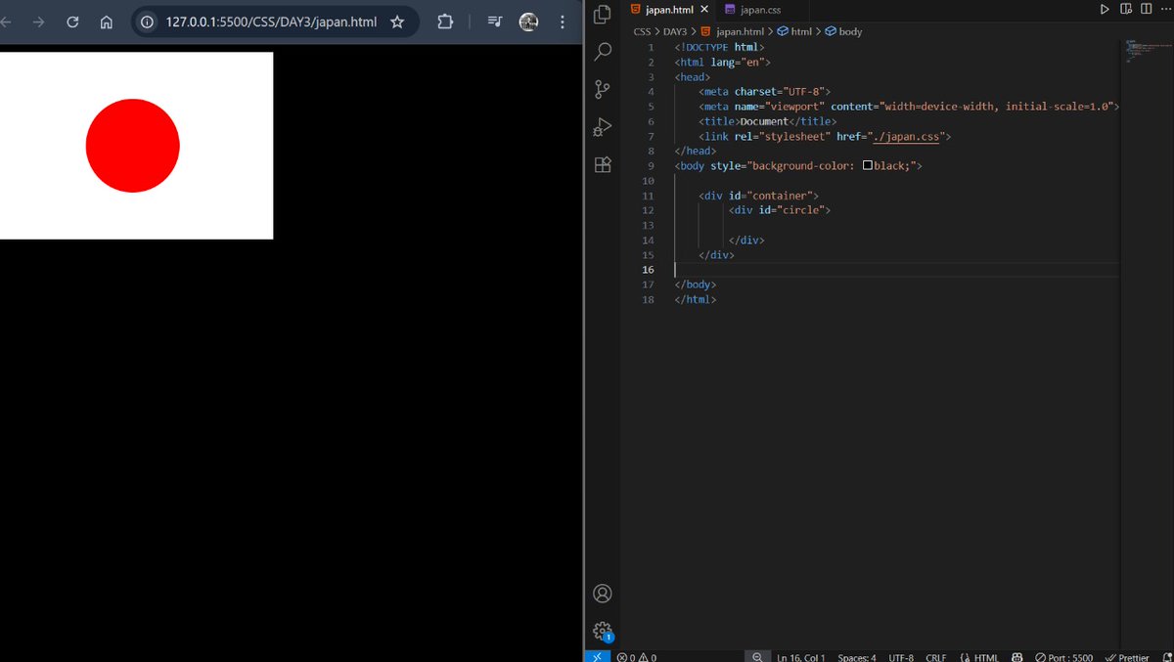Open errors and warnings count in status bar
1174x662 pixels.
click(x=637, y=657)
